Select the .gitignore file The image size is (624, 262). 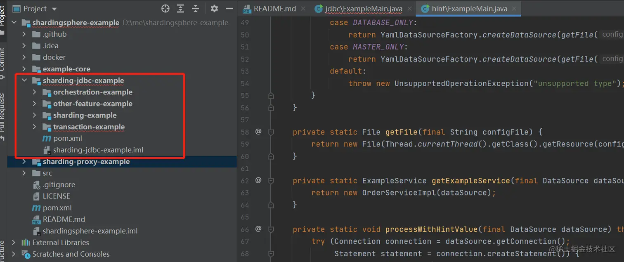122,184
